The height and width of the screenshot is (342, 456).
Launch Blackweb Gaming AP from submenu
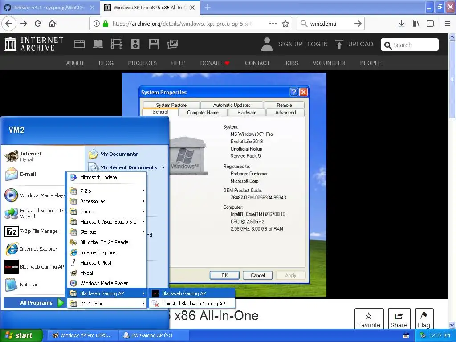192,293
